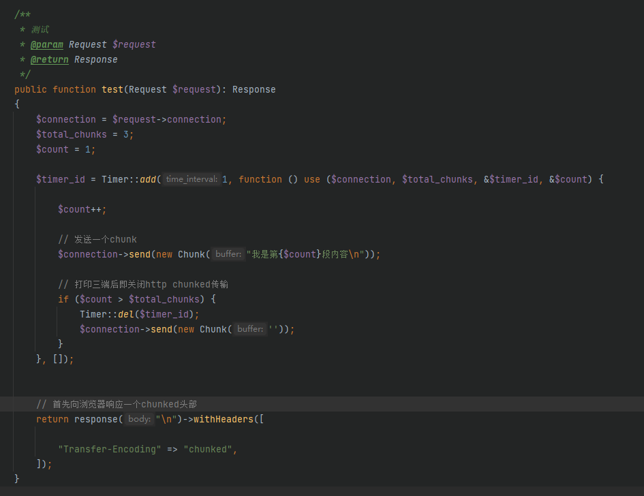Click the $count++ statement
Screen dimensions: 644x496
(82, 209)
